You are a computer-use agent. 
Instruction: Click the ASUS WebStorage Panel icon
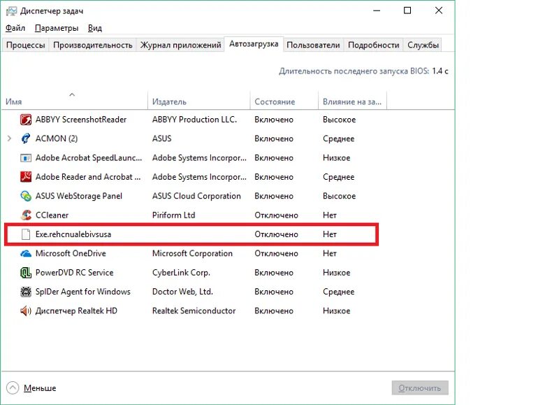point(26,196)
